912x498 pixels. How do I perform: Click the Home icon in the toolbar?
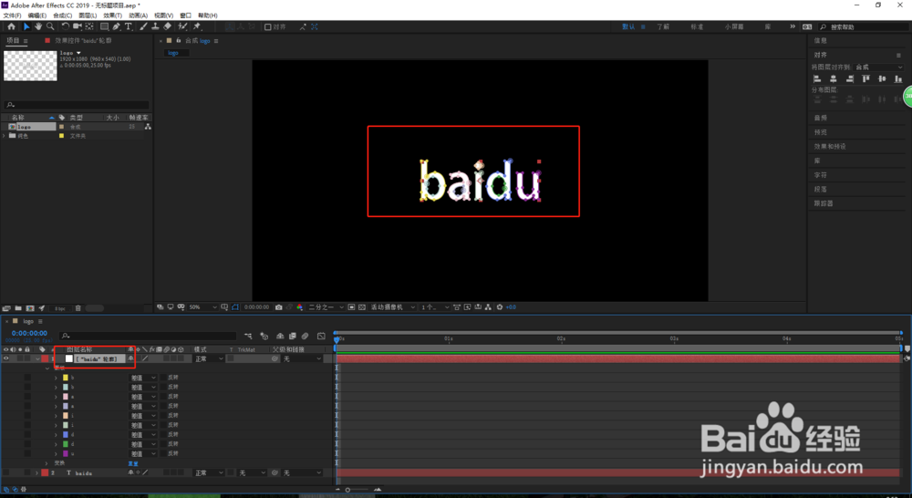(12, 26)
